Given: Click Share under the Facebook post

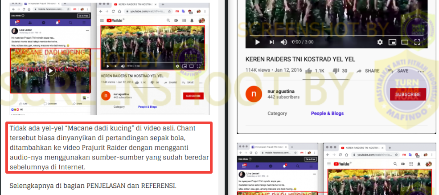Looking at the screenshot, I should click(78, 104).
